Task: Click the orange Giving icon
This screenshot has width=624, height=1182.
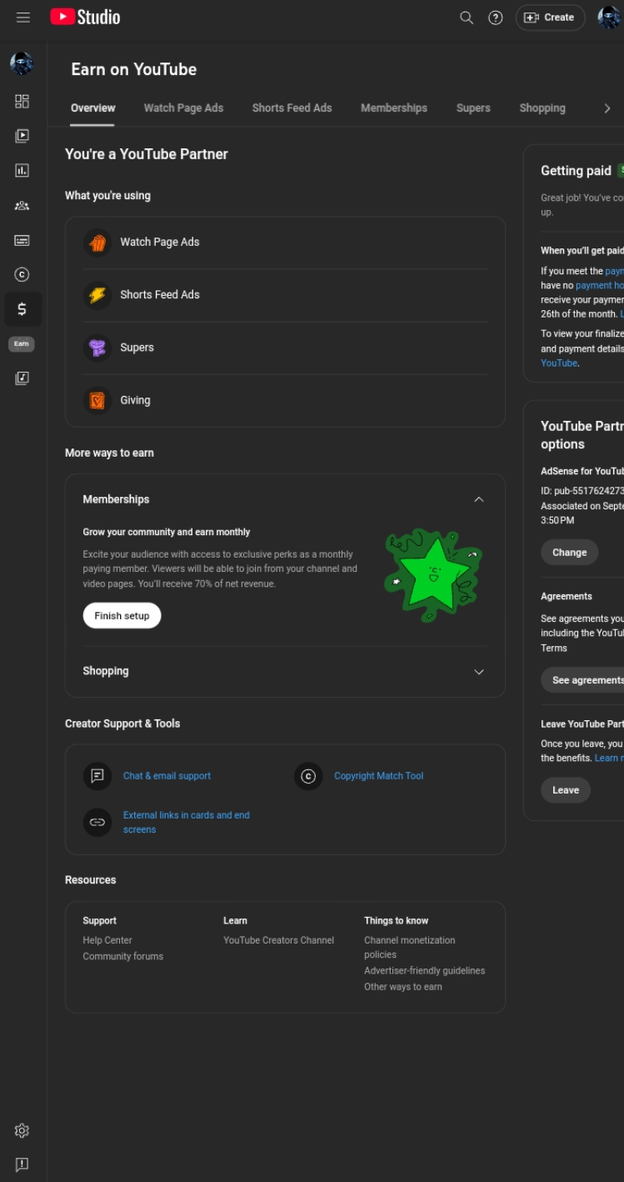Action: [x=97, y=401]
